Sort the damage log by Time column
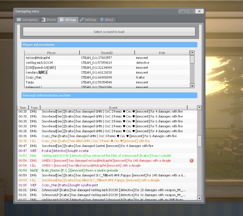The height and width of the screenshot is (216, 243). [x=23, y=108]
